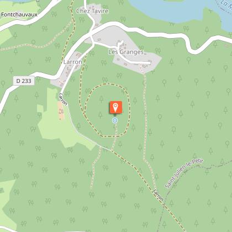
Task: Select the blue circular point marker
Action: (115, 120)
